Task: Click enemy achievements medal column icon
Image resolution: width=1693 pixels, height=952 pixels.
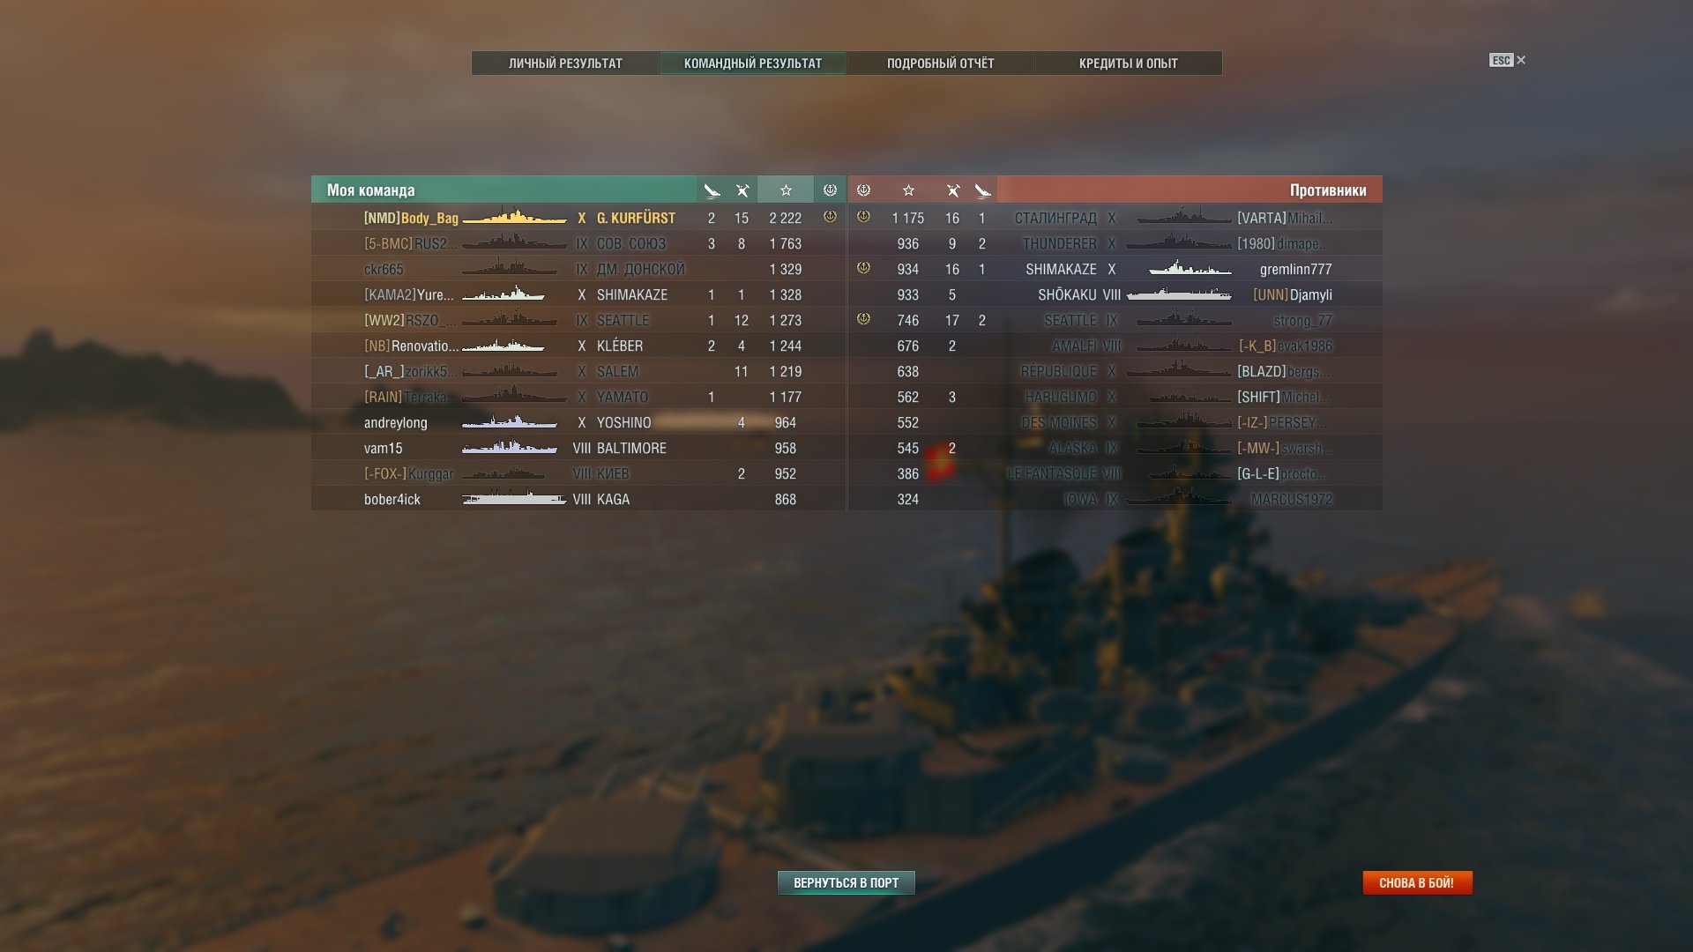Action: 864,190
